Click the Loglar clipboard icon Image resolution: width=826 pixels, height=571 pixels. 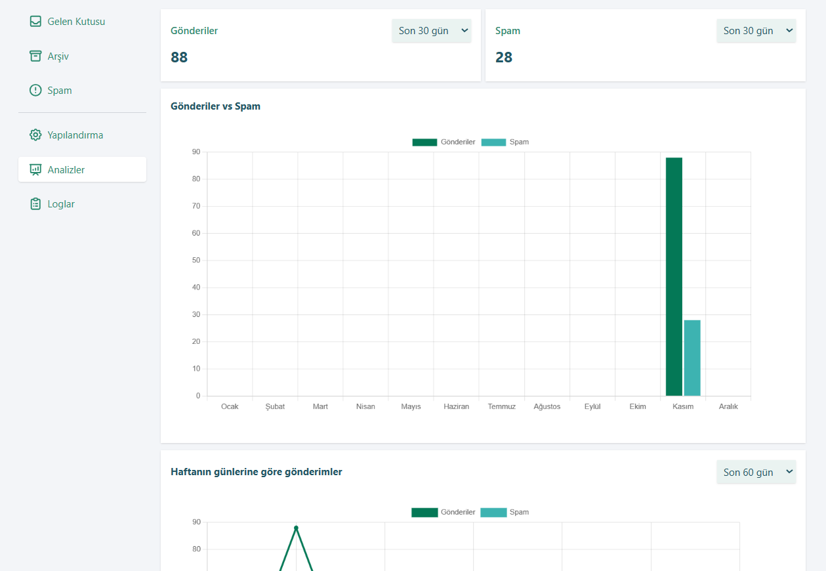35,204
